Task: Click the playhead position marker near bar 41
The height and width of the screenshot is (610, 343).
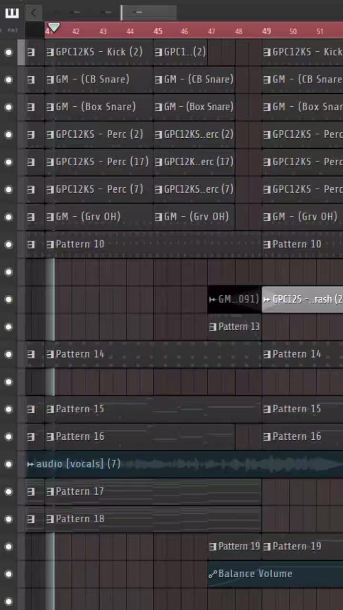Action: point(54,28)
